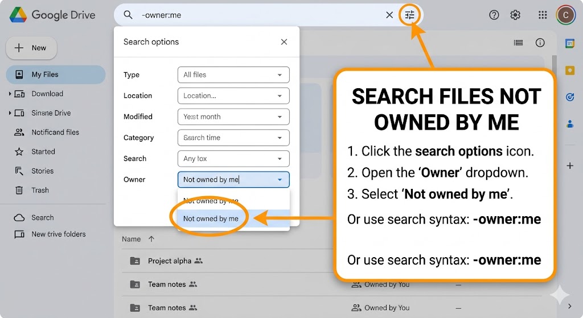Image resolution: width=583 pixels, height=318 pixels.
Task: Open the Category dropdown
Action: [233, 138]
